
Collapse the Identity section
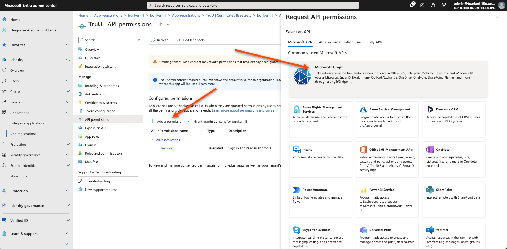pyautogui.click(x=68, y=59)
